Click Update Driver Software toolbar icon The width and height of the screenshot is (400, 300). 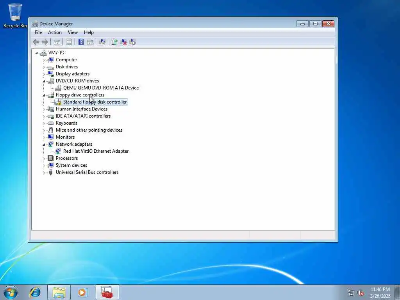114,42
